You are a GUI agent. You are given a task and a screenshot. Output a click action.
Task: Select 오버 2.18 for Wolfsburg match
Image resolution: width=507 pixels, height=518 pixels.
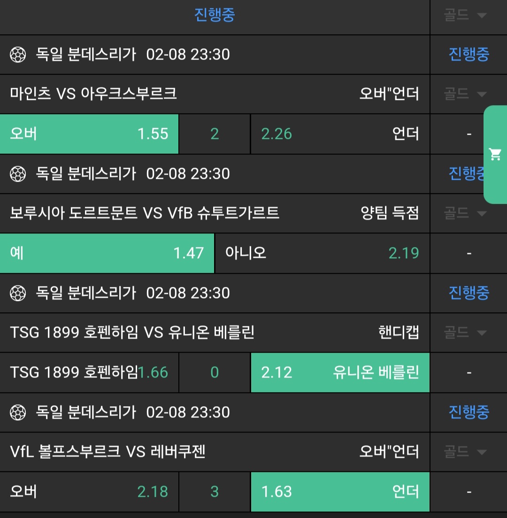pos(89,492)
